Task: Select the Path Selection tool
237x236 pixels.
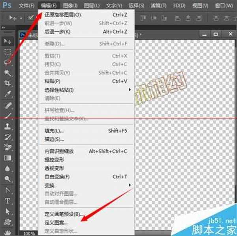Action: pos(8,212)
